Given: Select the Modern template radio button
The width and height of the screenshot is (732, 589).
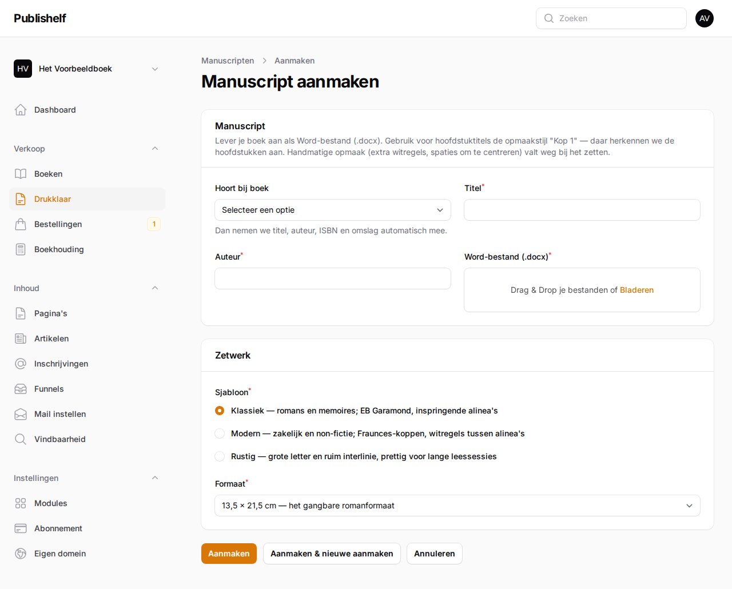Looking at the screenshot, I should click(220, 433).
